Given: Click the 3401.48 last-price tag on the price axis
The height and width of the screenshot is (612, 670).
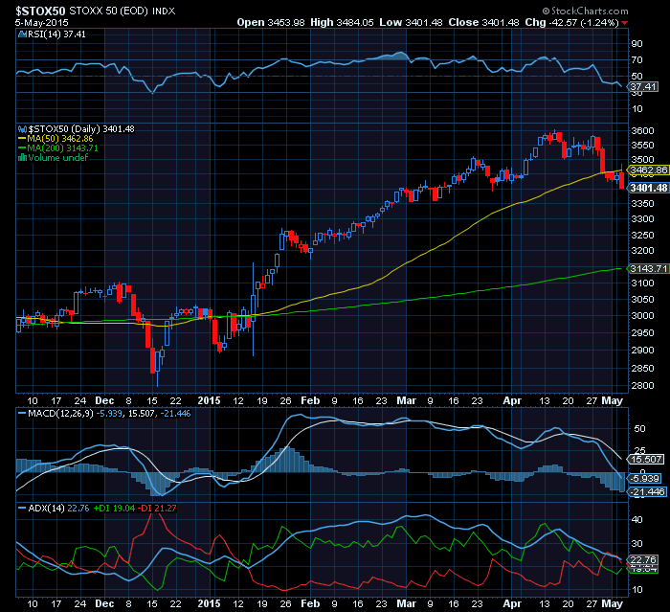Looking at the screenshot, I should coord(649,188).
